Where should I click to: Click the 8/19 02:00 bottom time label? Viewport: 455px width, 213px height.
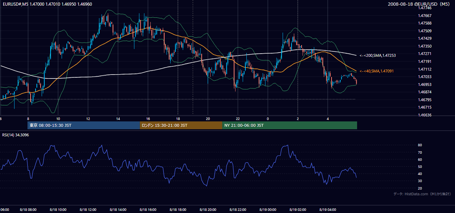[298, 210]
